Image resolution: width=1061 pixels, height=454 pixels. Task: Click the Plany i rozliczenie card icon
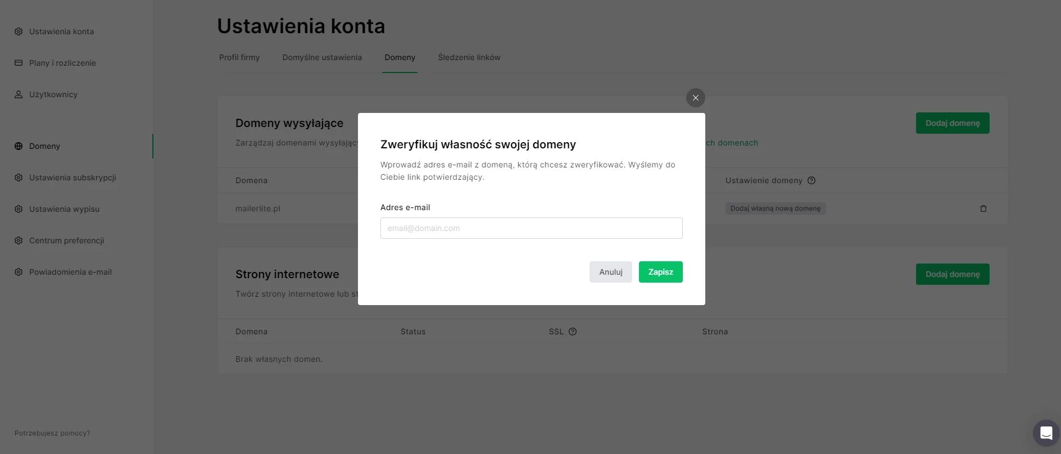pos(19,63)
